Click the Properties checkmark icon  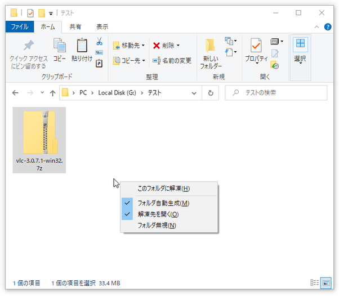[x=256, y=45]
